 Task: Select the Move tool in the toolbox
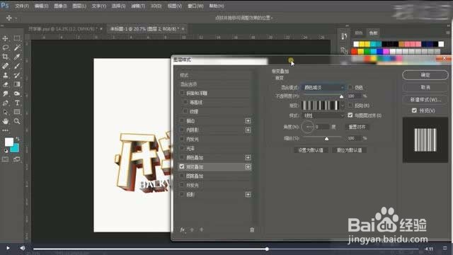5,38
